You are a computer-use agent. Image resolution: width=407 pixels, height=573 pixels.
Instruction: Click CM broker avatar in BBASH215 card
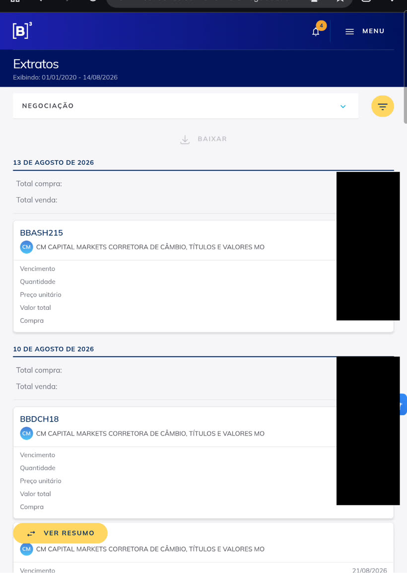pos(26,247)
